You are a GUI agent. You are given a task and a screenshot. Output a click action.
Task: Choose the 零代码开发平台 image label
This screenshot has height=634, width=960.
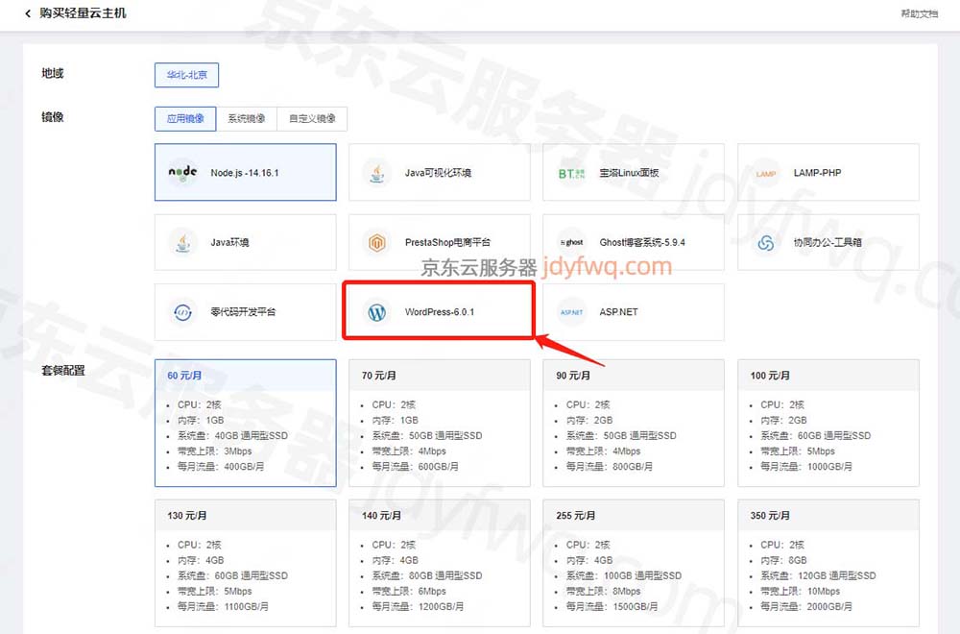point(243,312)
